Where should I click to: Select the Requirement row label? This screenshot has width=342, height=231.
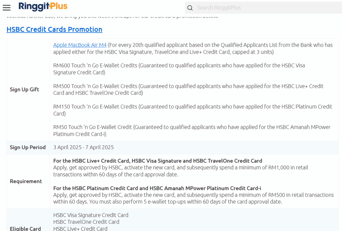point(26,181)
